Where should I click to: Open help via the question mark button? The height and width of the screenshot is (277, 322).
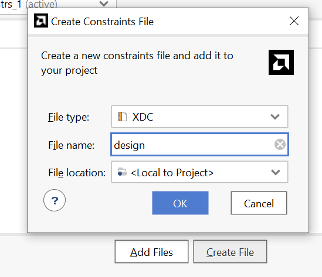point(55,200)
